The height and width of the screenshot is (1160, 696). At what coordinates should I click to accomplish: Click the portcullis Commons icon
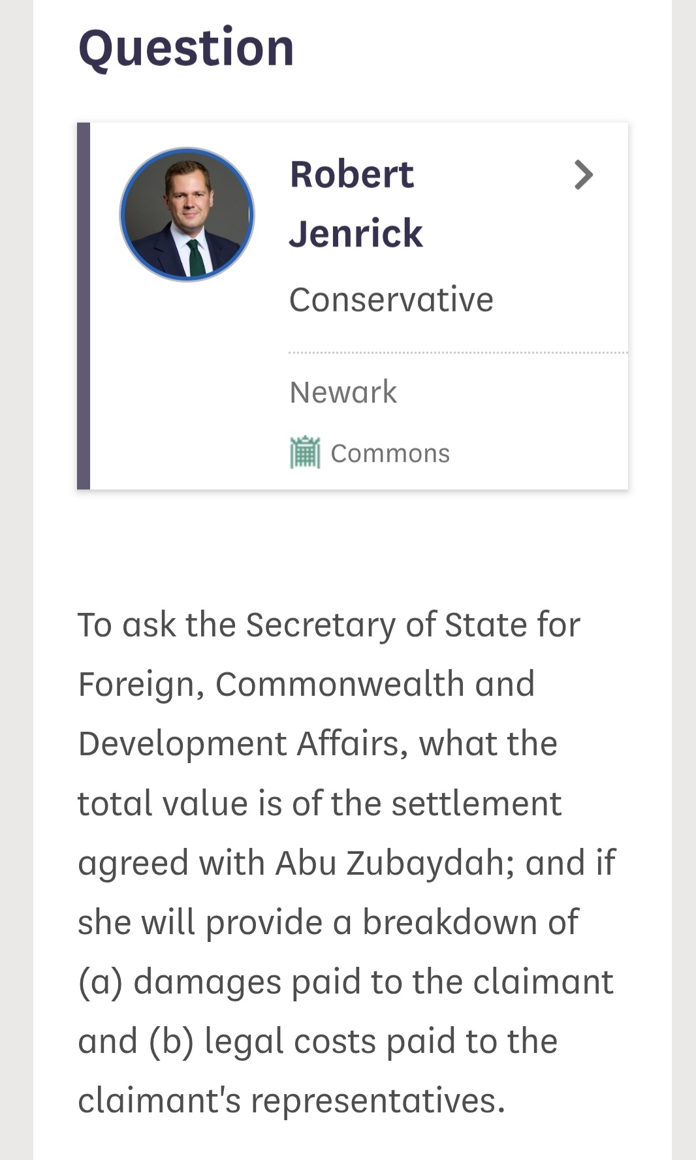[305, 452]
